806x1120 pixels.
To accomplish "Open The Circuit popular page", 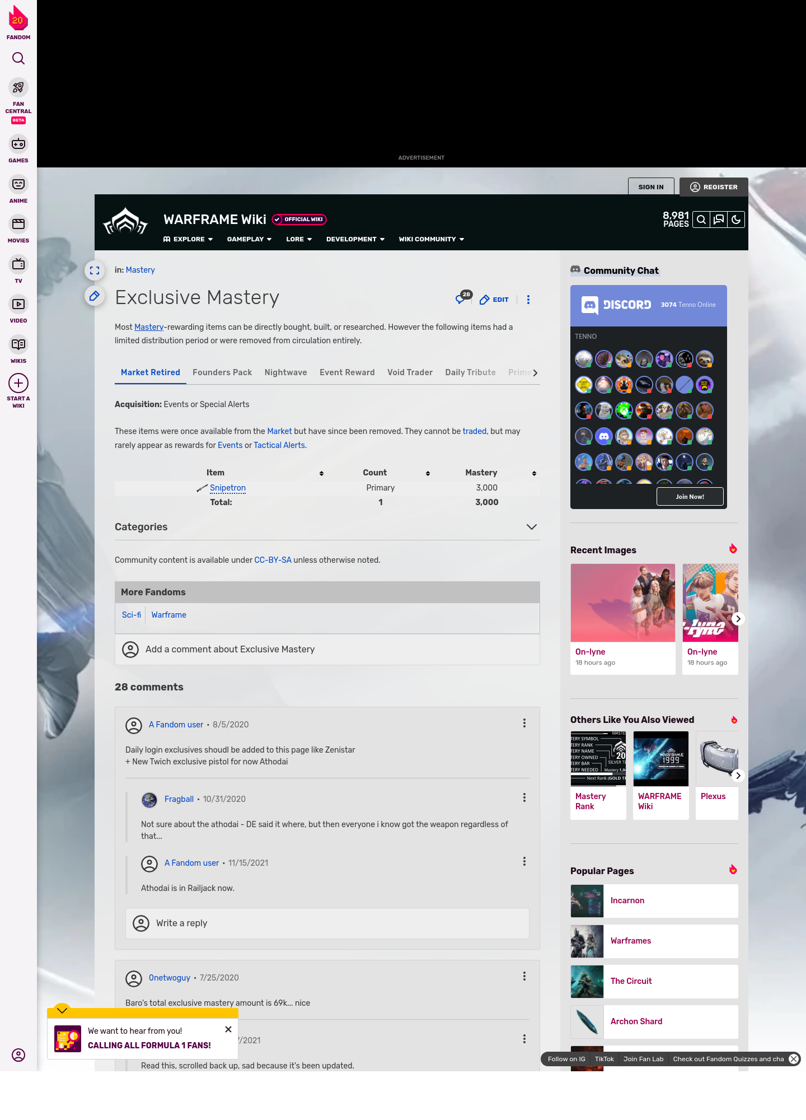I will (654, 982).
